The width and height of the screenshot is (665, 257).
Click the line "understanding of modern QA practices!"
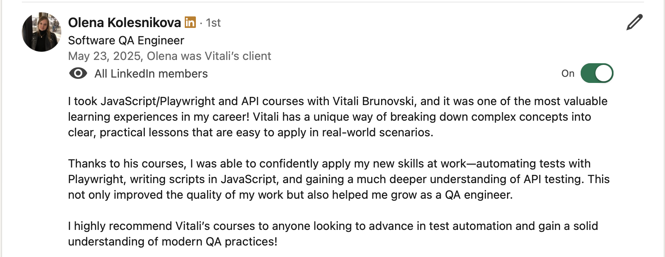pos(172,242)
